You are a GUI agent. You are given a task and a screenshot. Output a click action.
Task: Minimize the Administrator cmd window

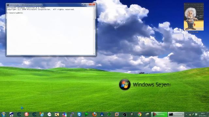point(84,5)
